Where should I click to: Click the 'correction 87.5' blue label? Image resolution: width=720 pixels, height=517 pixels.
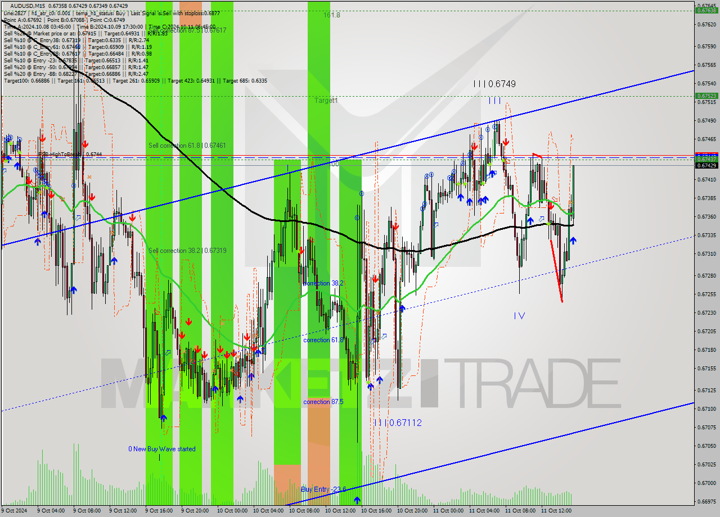pyautogui.click(x=323, y=402)
